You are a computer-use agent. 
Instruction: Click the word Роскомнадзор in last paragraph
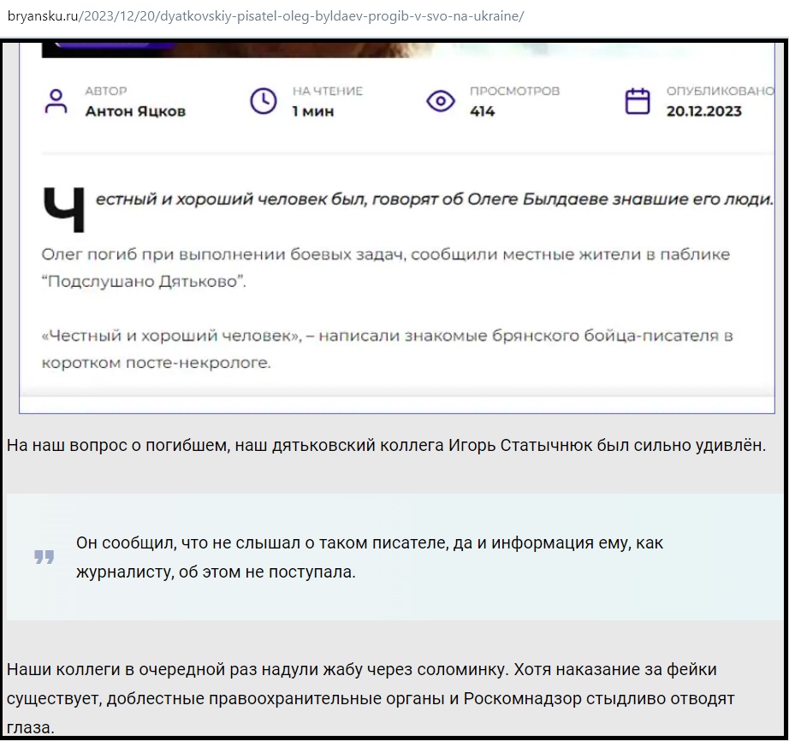[x=521, y=699]
